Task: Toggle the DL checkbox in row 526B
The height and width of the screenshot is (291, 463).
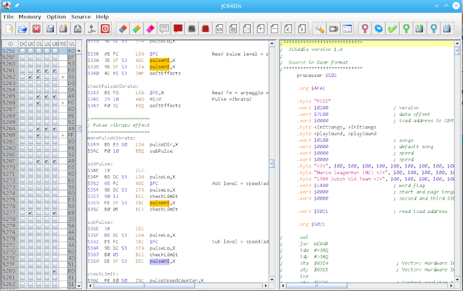Action: click(38, 135)
